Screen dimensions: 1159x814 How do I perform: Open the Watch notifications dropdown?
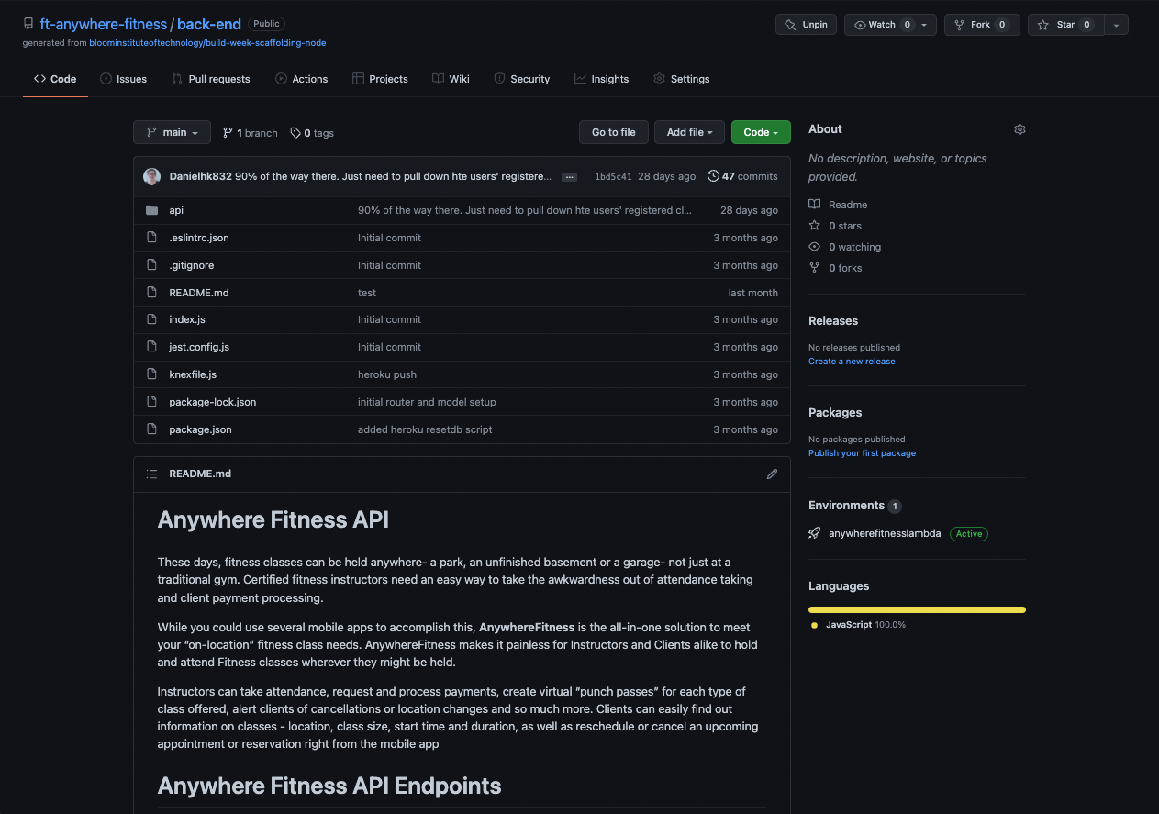click(890, 25)
